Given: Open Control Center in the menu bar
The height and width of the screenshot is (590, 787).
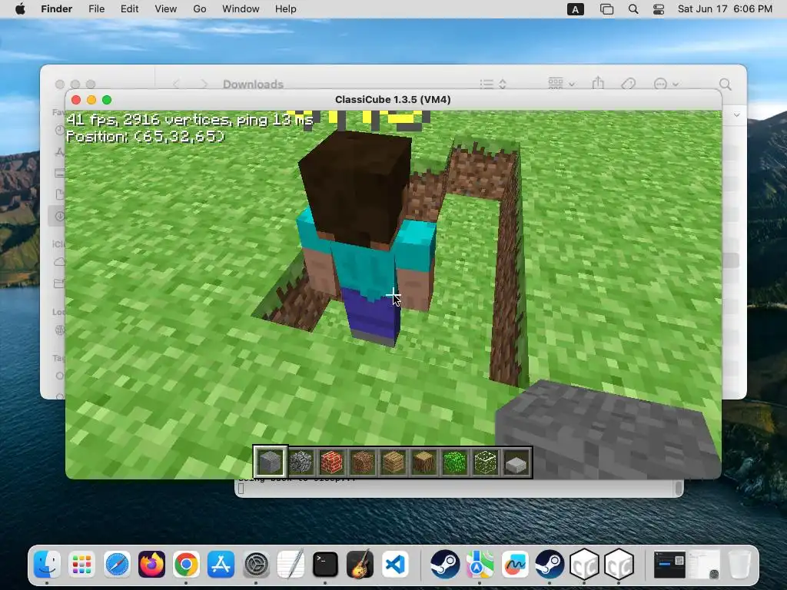Looking at the screenshot, I should [659, 9].
